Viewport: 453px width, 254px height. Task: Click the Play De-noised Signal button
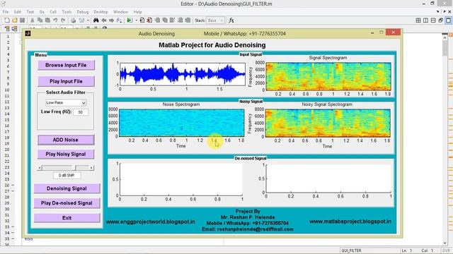pyautogui.click(x=67, y=203)
